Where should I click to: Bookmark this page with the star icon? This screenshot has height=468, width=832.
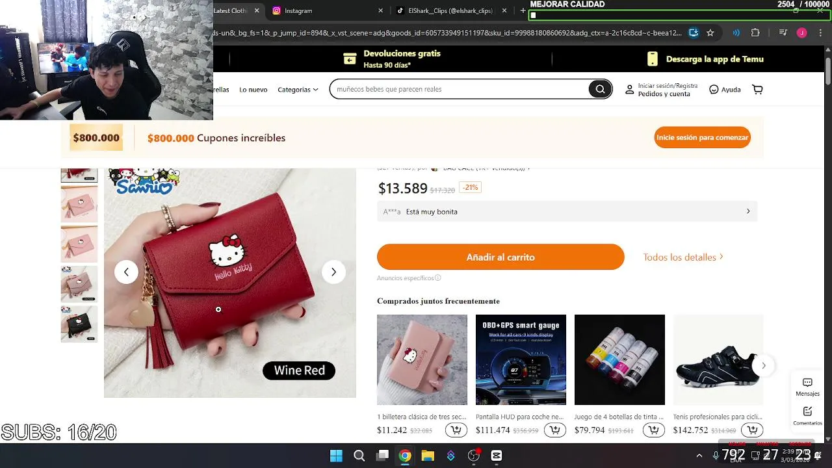710,32
